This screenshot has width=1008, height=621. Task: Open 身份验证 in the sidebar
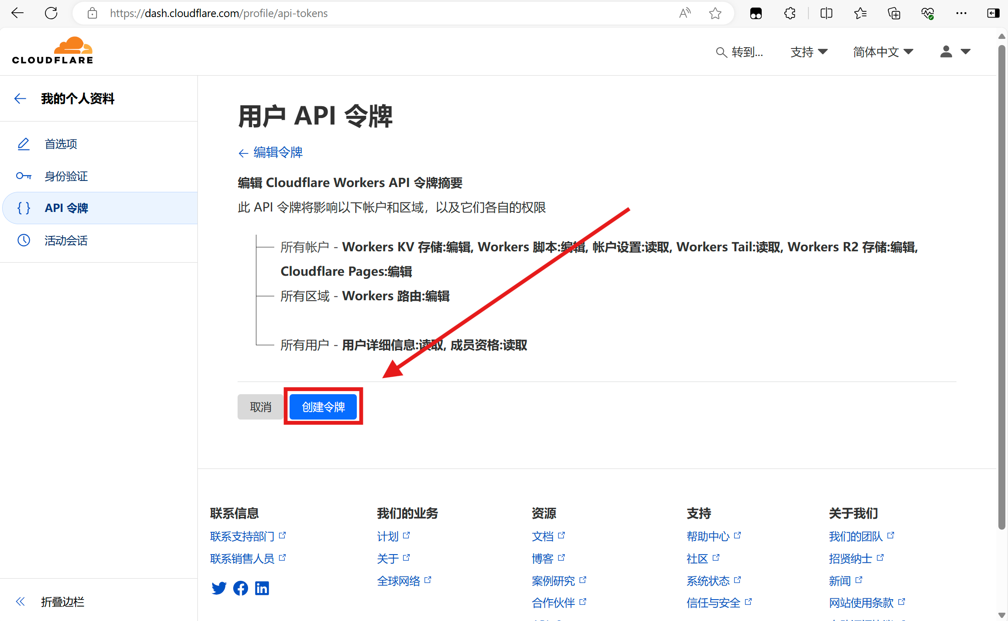pos(66,176)
